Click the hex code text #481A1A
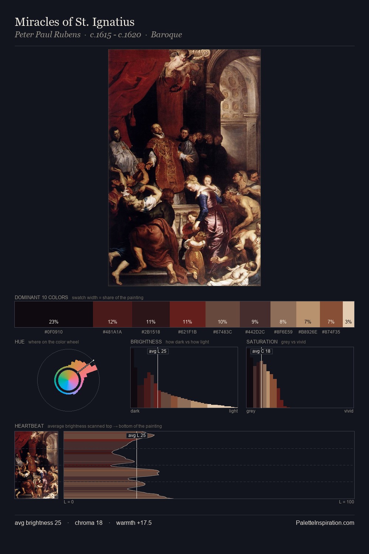Viewport: 369px width, 554px height. click(112, 332)
